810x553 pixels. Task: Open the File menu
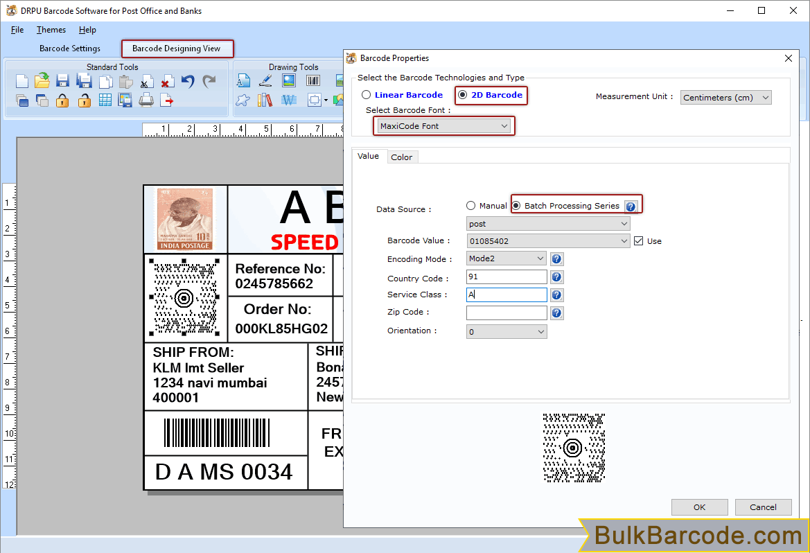coord(17,30)
